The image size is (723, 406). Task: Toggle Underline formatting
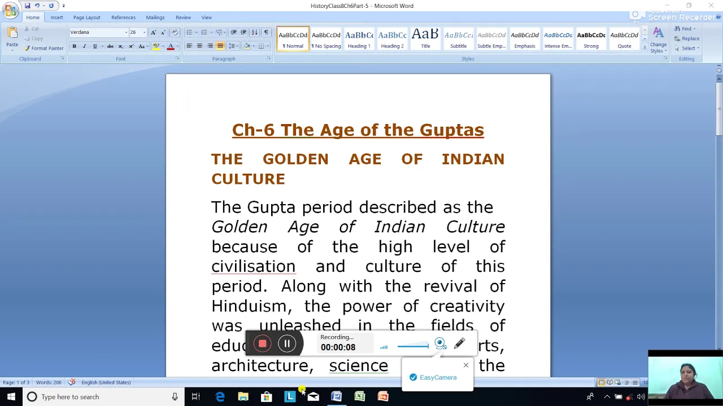[95, 46]
